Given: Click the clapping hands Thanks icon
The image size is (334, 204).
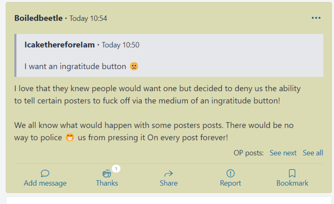Looking at the screenshot, I should point(107,174).
